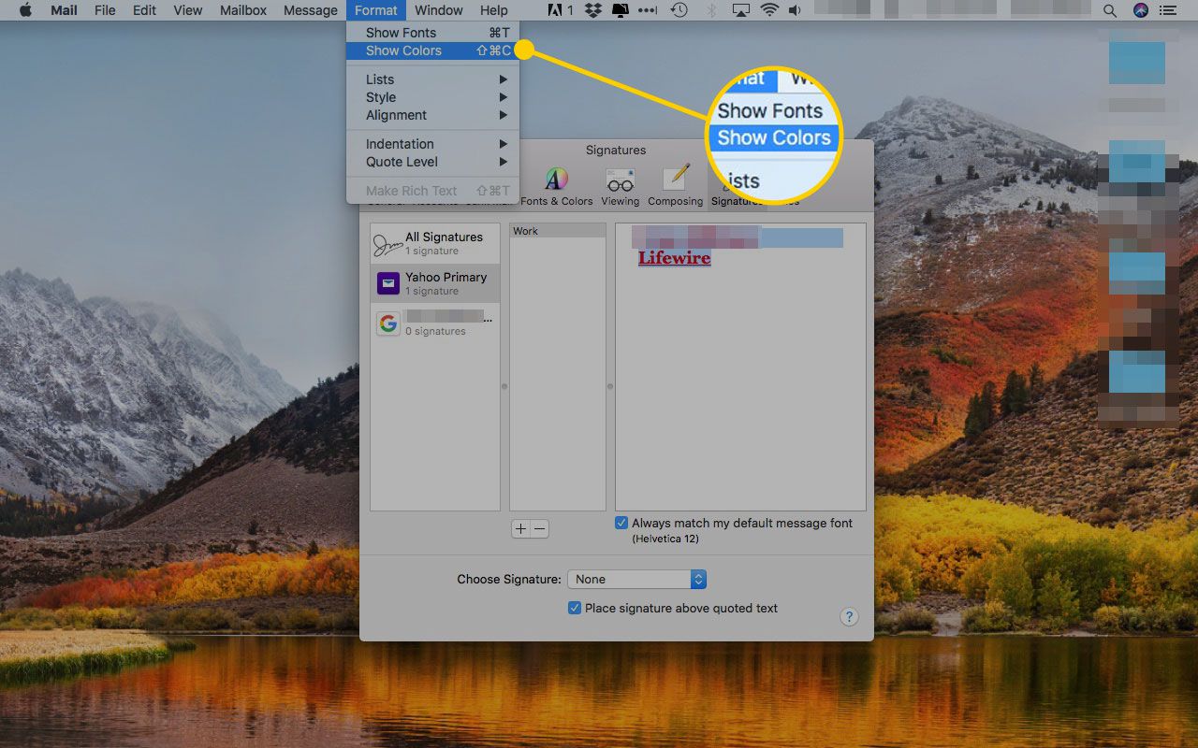Image resolution: width=1198 pixels, height=748 pixels.
Task: Select the Yahoo Primary account icon
Action: 388,283
